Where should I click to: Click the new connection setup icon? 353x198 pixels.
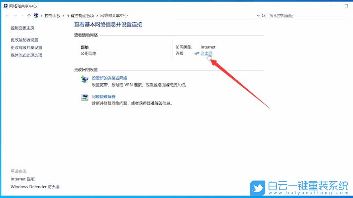pyautogui.click(x=84, y=79)
